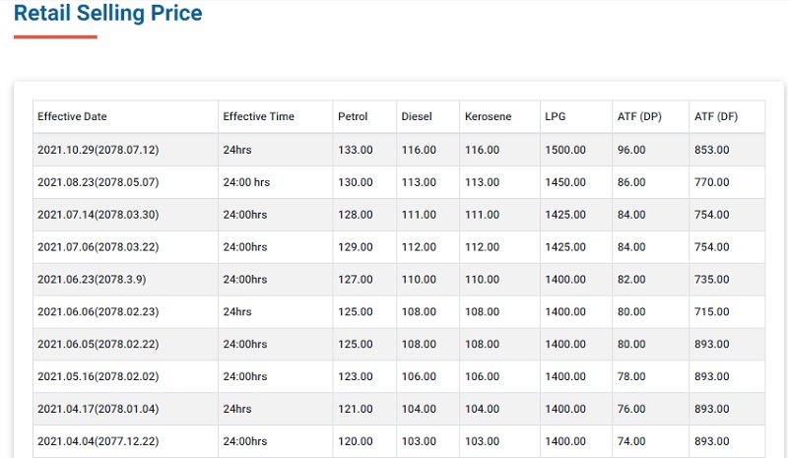
Task: Click the 2021.06.06(2078.02.23) date cell
Action: [98, 311]
